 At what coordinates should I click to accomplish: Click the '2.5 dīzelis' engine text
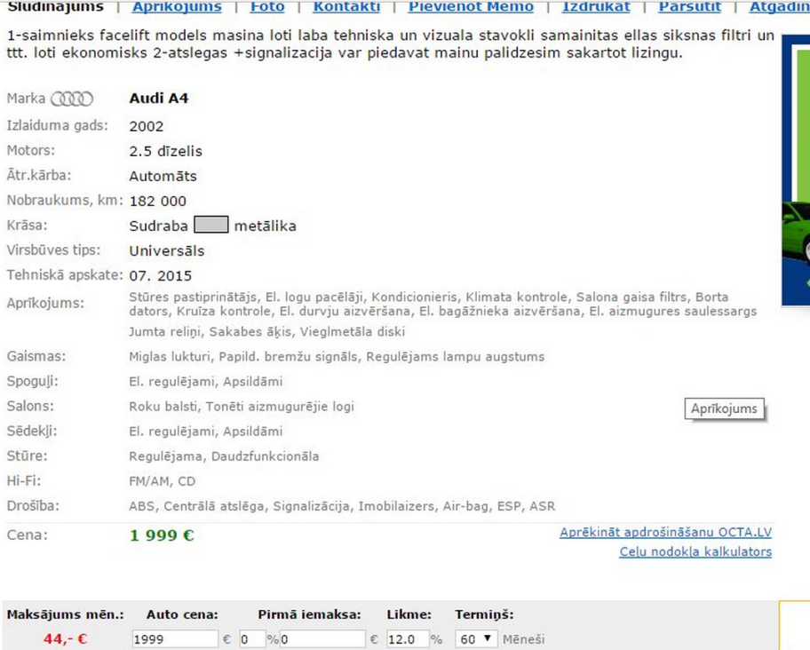point(166,151)
